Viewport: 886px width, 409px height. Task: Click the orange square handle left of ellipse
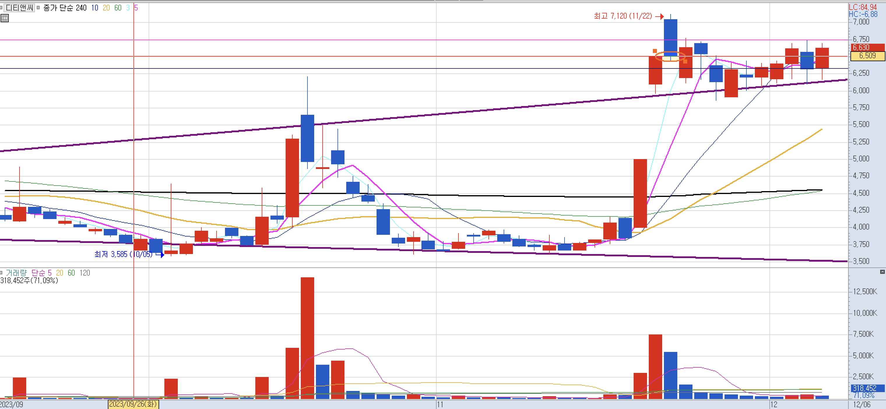[x=655, y=51]
